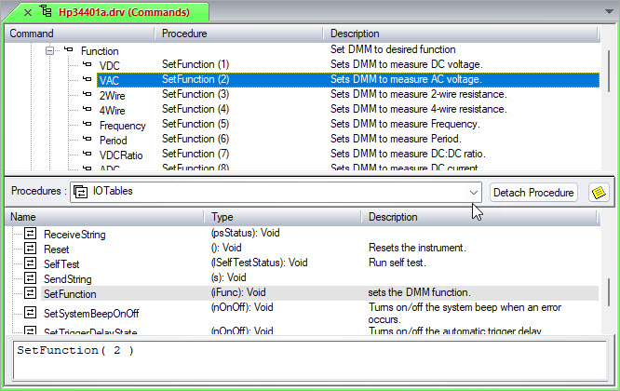Image resolution: width=620 pixels, height=391 pixels.
Task: Click the SetSystemBeepOnOff procedure icon
Action: (x=30, y=312)
